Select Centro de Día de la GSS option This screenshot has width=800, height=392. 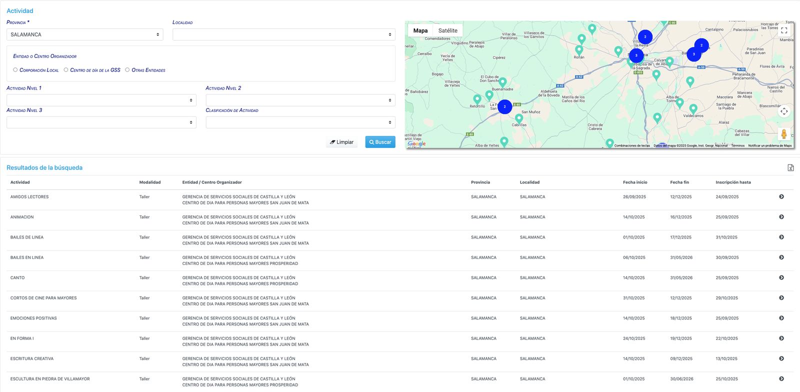[66, 70]
